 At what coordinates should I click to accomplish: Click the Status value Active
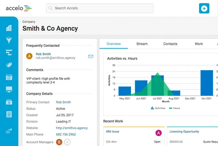click(x=60, y=108)
